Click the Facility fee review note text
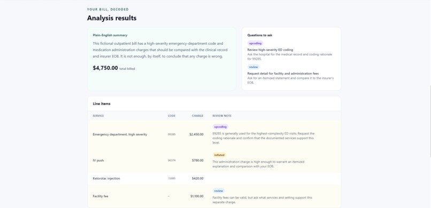The width and height of the screenshot is (431, 208). [x=262, y=200]
